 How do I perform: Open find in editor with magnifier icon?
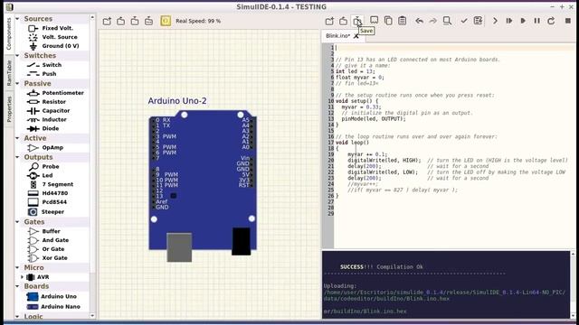tap(447, 21)
